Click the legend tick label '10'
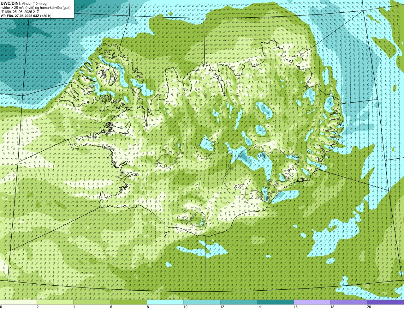 click(x=185, y=307)
